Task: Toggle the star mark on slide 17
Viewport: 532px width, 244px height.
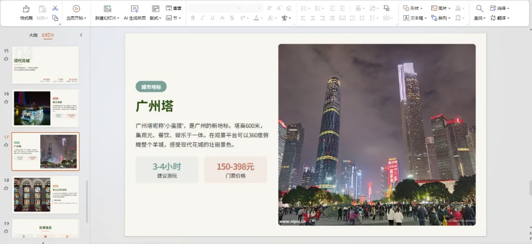Action: (6, 145)
